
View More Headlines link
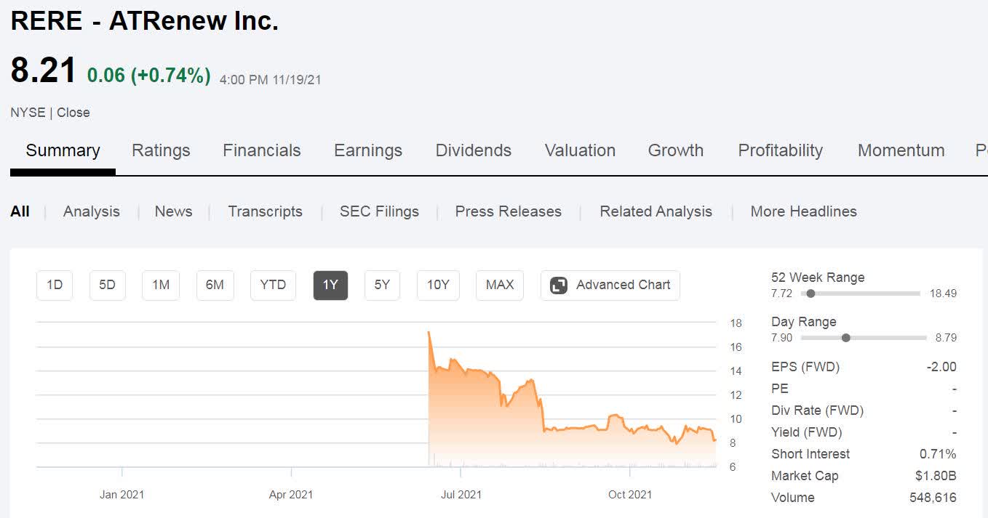(803, 211)
